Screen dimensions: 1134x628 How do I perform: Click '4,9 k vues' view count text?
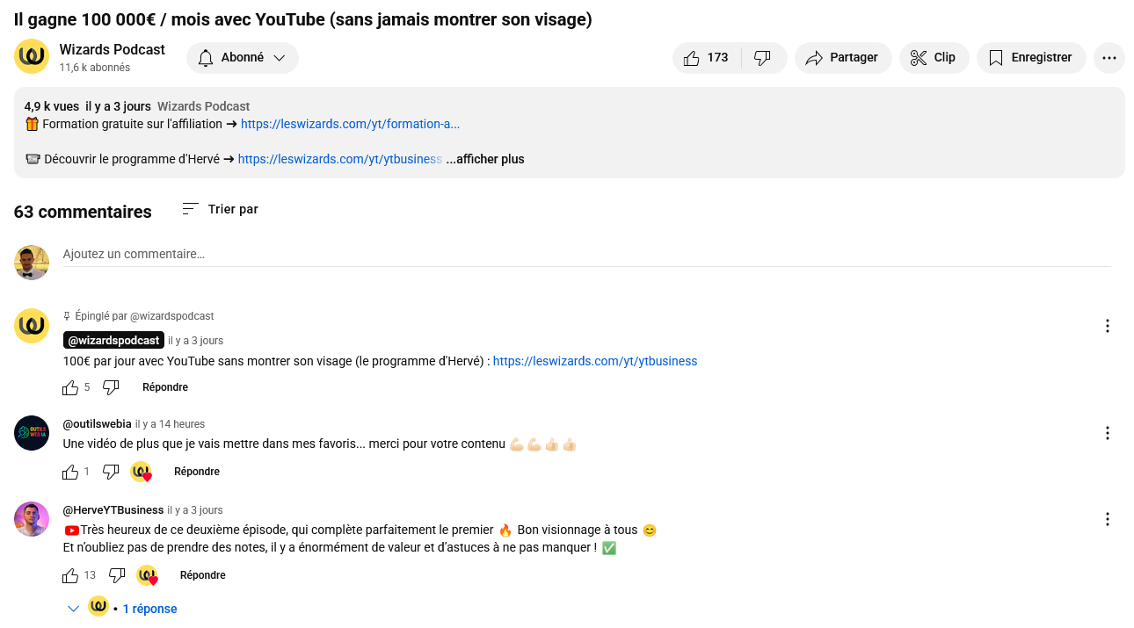[52, 106]
